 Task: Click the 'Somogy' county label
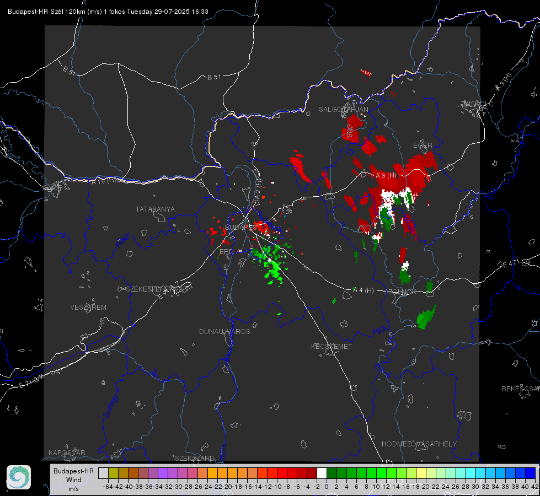point(110,407)
